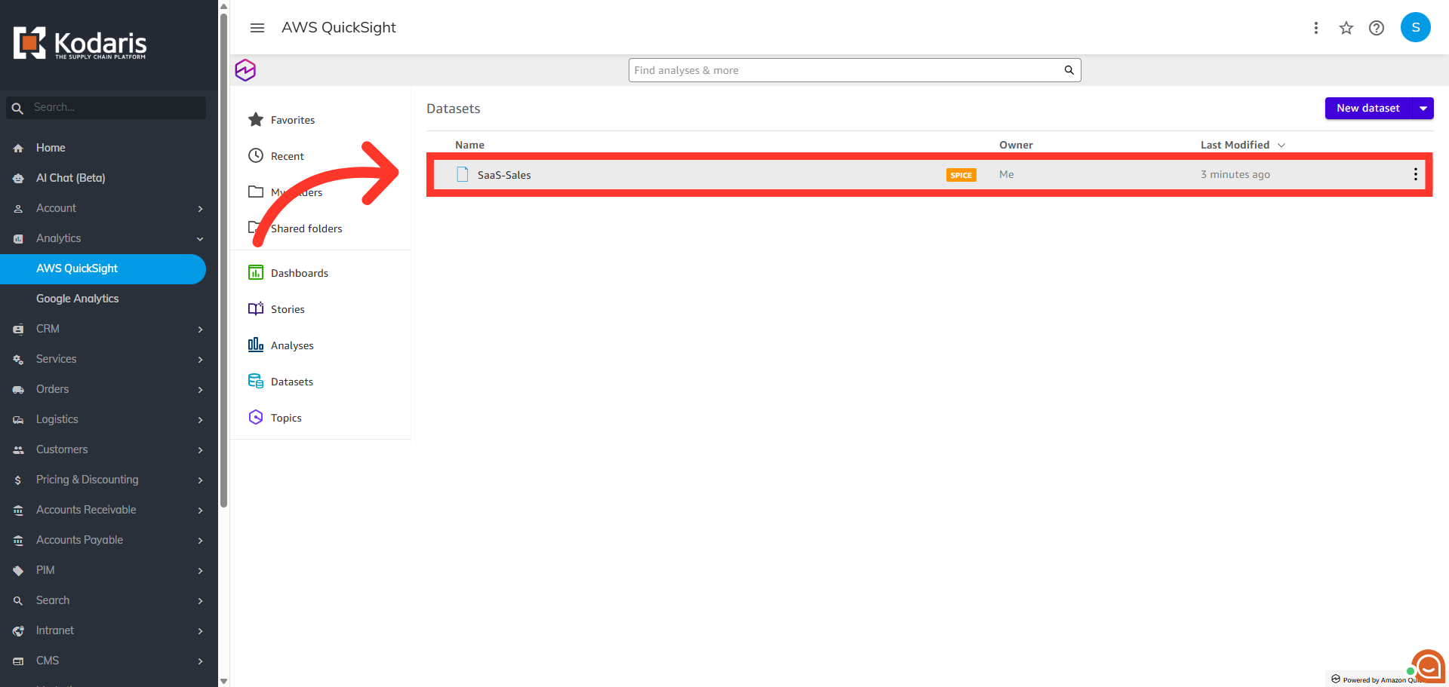Expand the CRM menu chevron
Screen dimensions: 1449x687
pos(200,330)
